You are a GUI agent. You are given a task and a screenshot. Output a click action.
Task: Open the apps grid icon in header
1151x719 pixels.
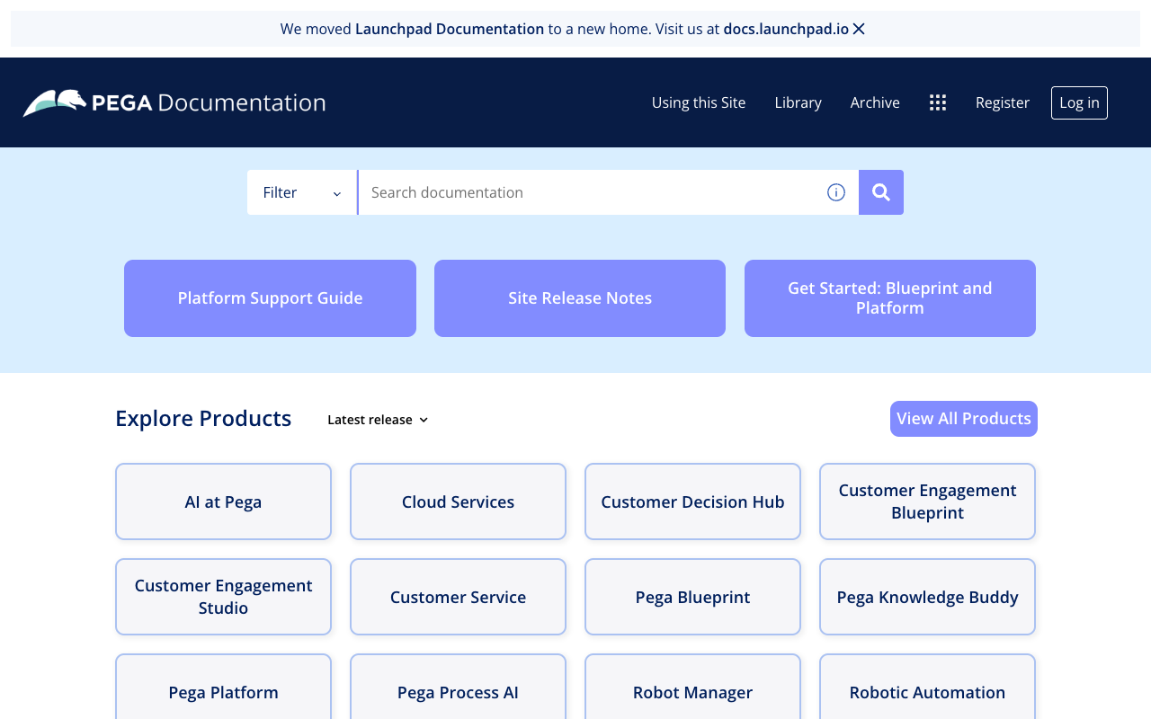(938, 102)
